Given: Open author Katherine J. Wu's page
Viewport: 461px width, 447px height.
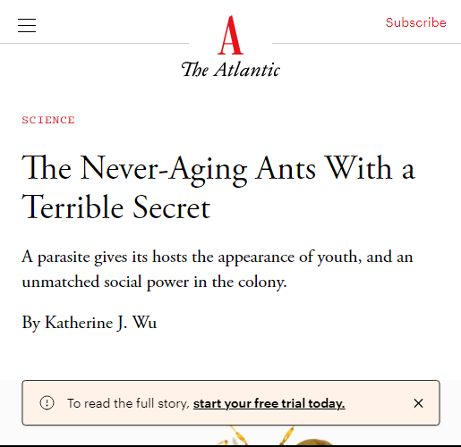Looking at the screenshot, I should click(101, 323).
